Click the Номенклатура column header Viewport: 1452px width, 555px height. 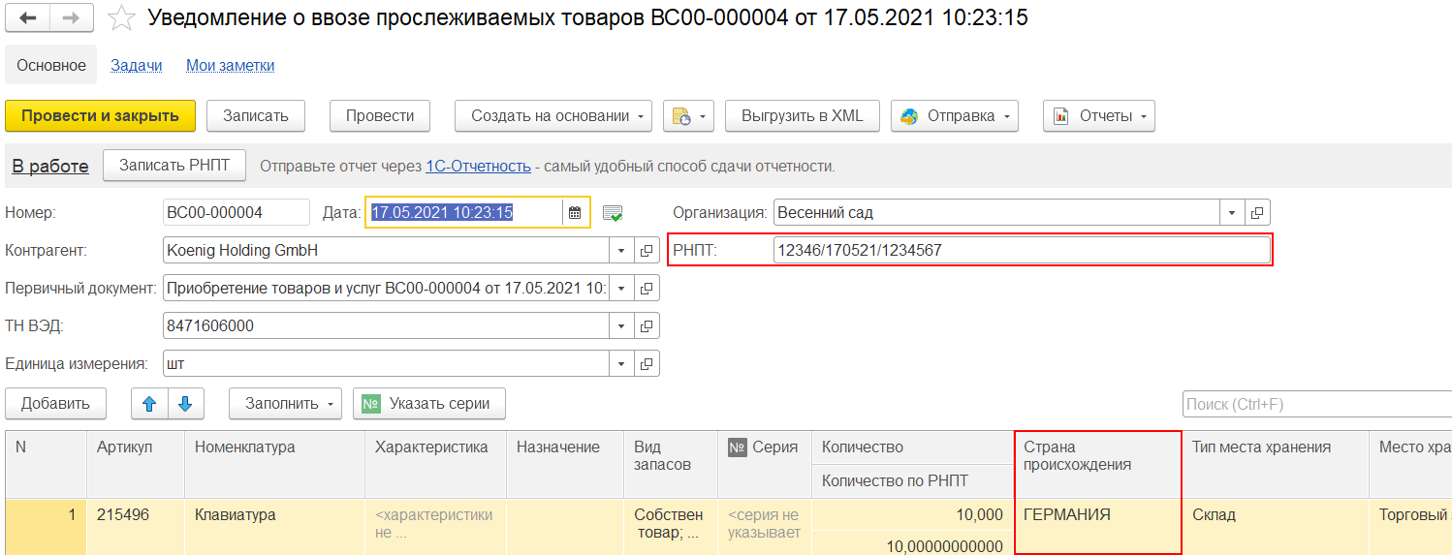pos(274,465)
